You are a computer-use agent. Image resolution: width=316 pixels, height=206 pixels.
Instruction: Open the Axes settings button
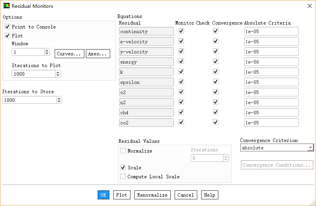tap(98, 53)
